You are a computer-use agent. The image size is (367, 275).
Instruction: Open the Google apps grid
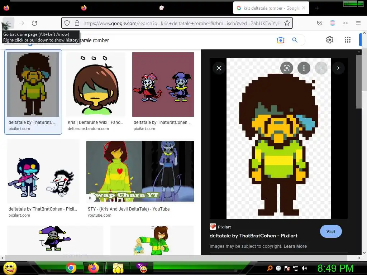(x=348, y=40)
